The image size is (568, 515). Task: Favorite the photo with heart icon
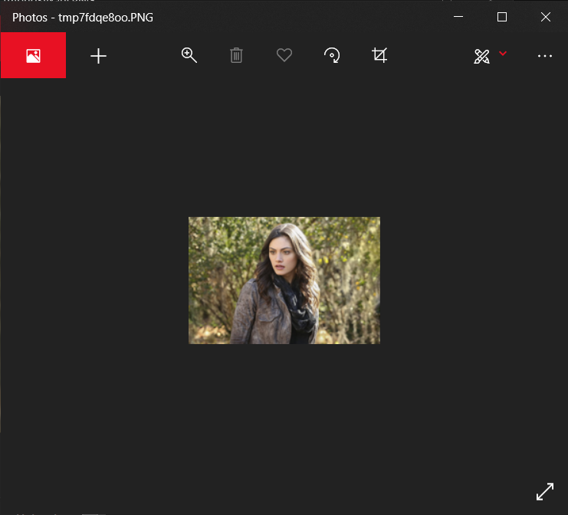(284, 55)
